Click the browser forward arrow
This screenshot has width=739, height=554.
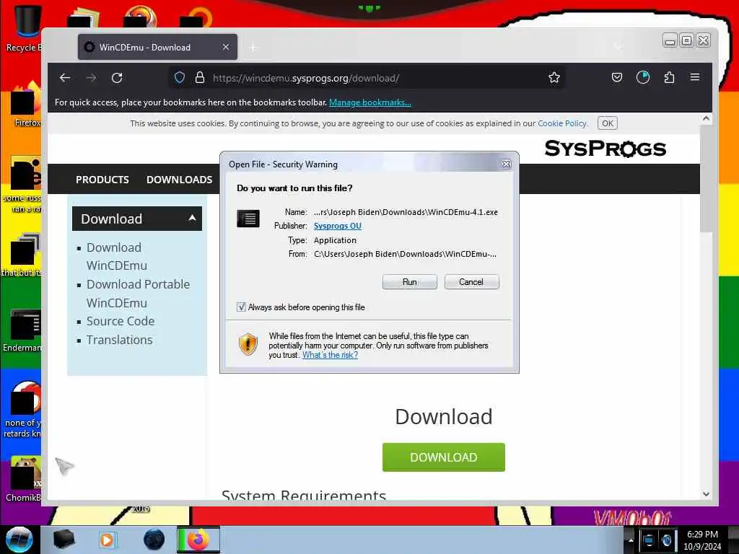coord(91,78)
